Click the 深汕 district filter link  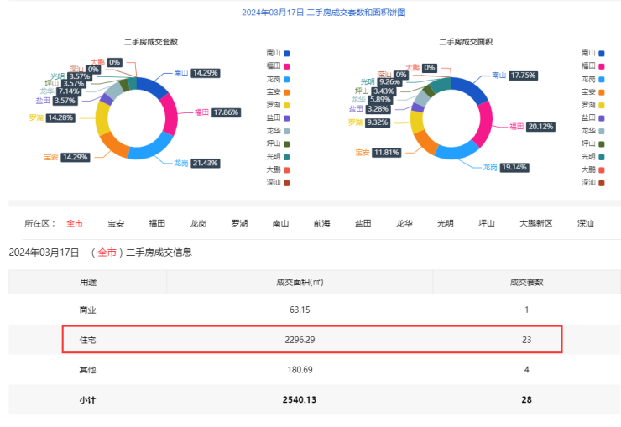point(586,224)
